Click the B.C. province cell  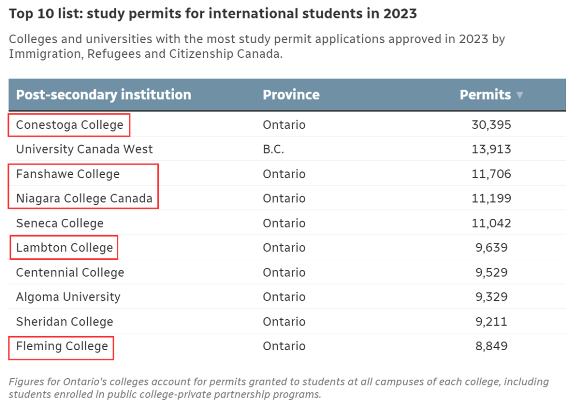(x=273, y=149)
